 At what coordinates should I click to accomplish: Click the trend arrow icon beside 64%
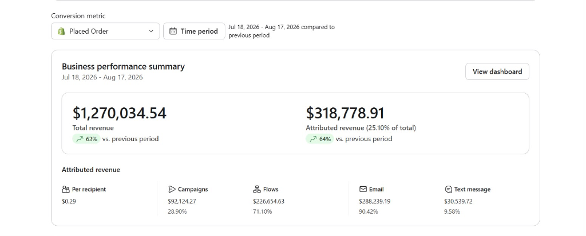[x=313, y=139]
